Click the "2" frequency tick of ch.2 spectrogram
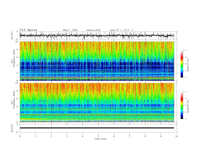This screenshot has height=153, width=199. coord(17,114)
